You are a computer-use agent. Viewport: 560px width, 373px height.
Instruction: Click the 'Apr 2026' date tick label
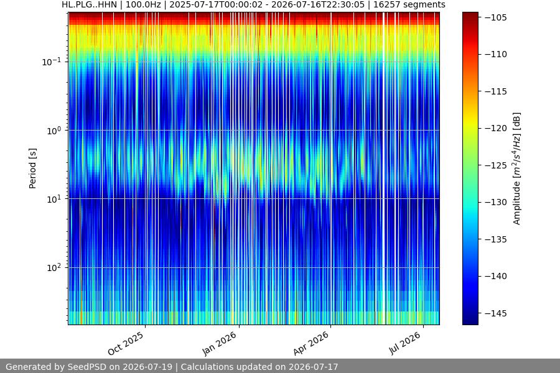pos(310,343)
